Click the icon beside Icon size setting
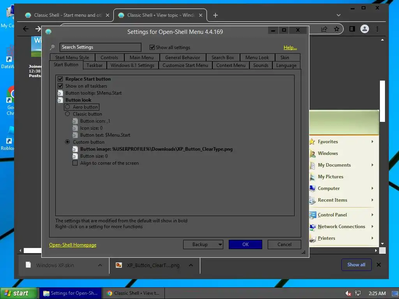Image resolution: width=399 pixels, height=299 pixels. (x=75, y=128)
